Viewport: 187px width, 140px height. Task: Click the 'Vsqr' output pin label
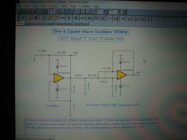coord(75,53)
